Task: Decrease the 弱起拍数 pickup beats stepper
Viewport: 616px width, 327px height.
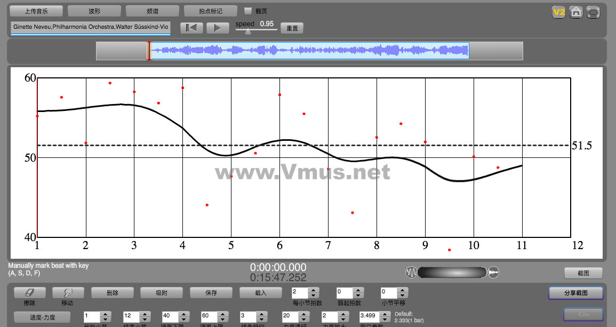Action: coord(358,295)
